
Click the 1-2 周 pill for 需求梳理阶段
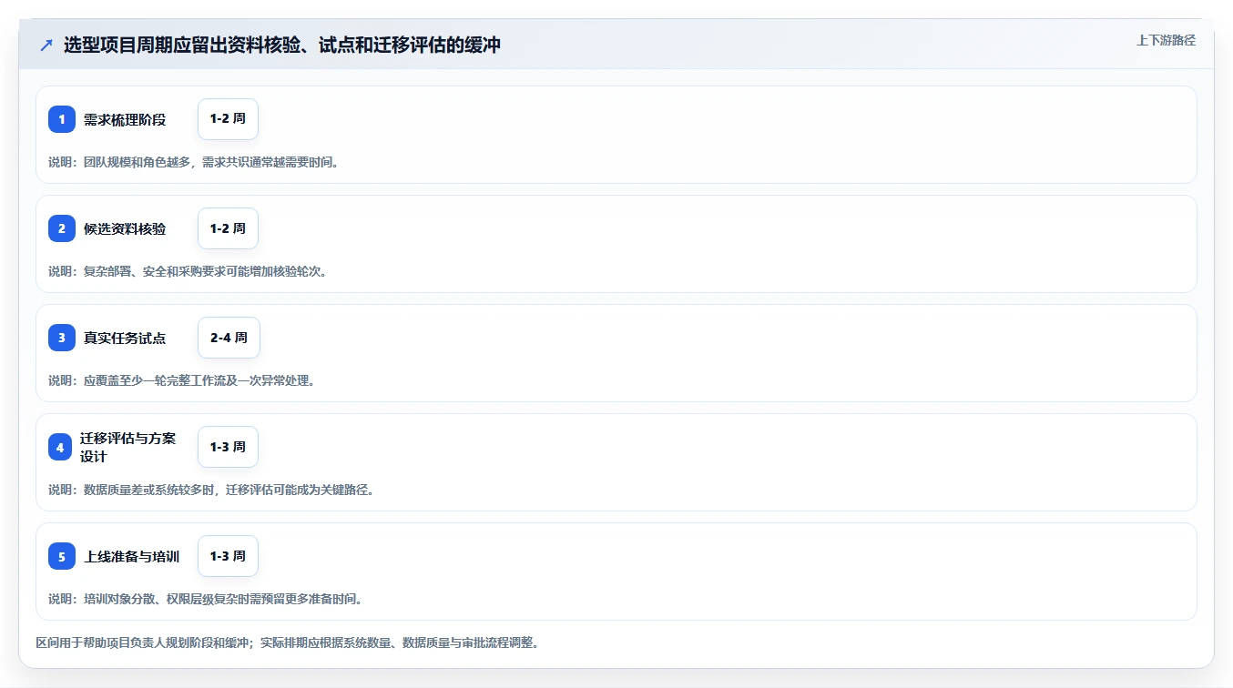pos(228,119)
